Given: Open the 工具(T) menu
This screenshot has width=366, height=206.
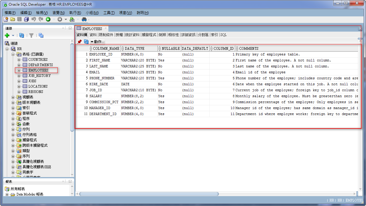Looking at the screenshot, I should [x=109, y=13].
